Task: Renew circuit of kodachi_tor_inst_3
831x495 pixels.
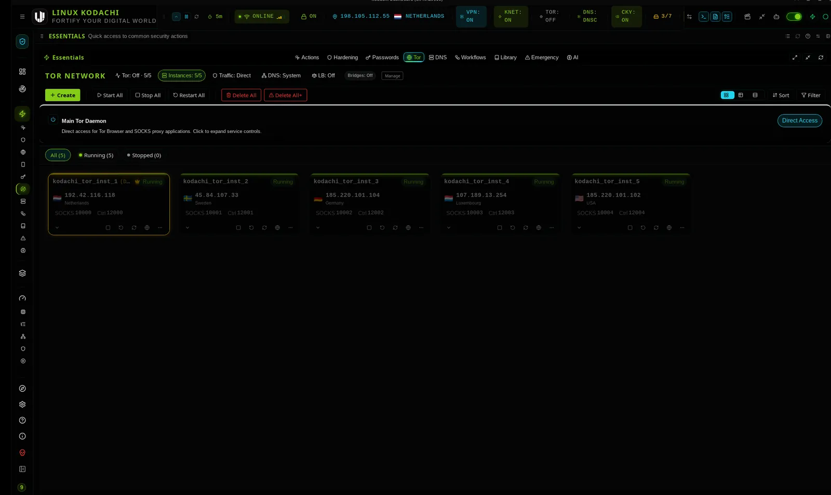Action: [x=395, y=228]
